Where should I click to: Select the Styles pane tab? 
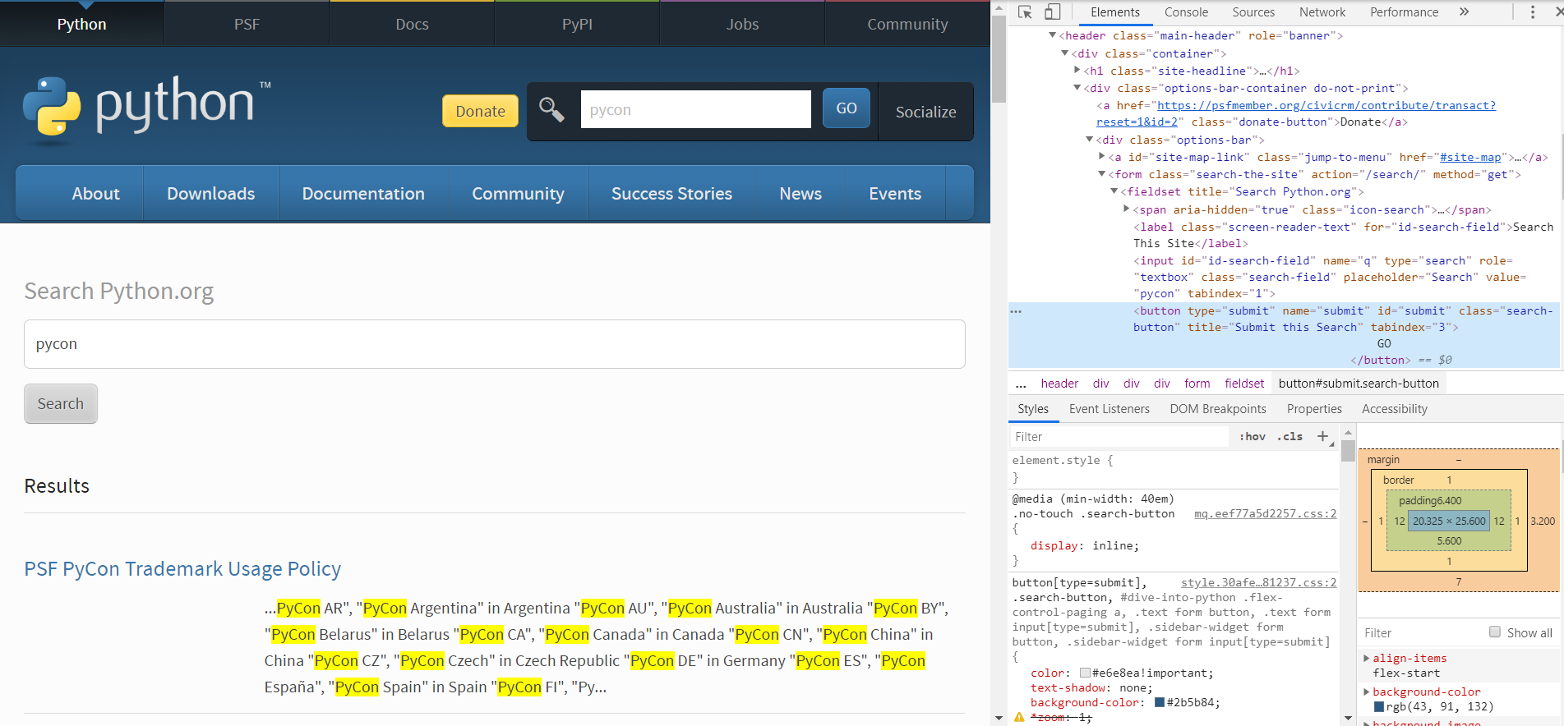coord(1033,409)
